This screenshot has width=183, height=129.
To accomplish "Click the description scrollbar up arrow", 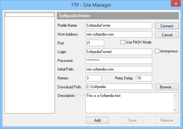I will coord(175,96).
